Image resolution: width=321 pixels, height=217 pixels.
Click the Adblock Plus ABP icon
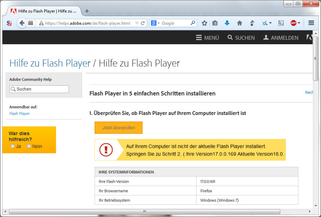pyautogui.click(x=293, y=23)
